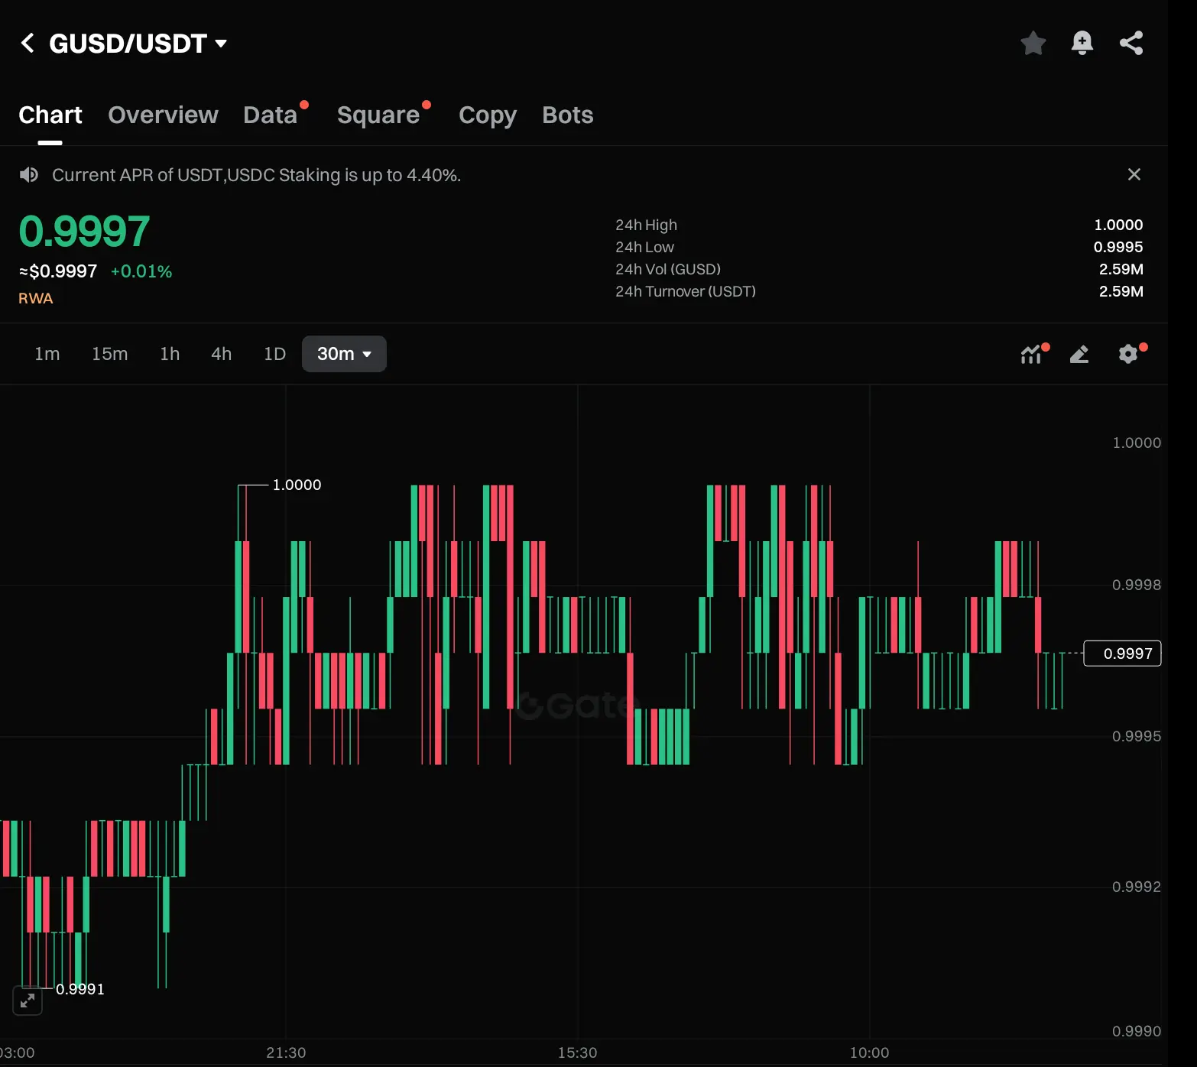Click the 15:30 time axis label
Viewport: 1197px width, 1067px height.
click(577, 1052)
